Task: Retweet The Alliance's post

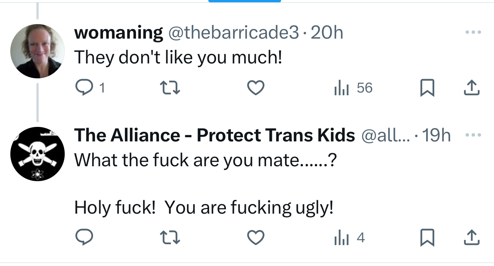Action: (170, 238)
